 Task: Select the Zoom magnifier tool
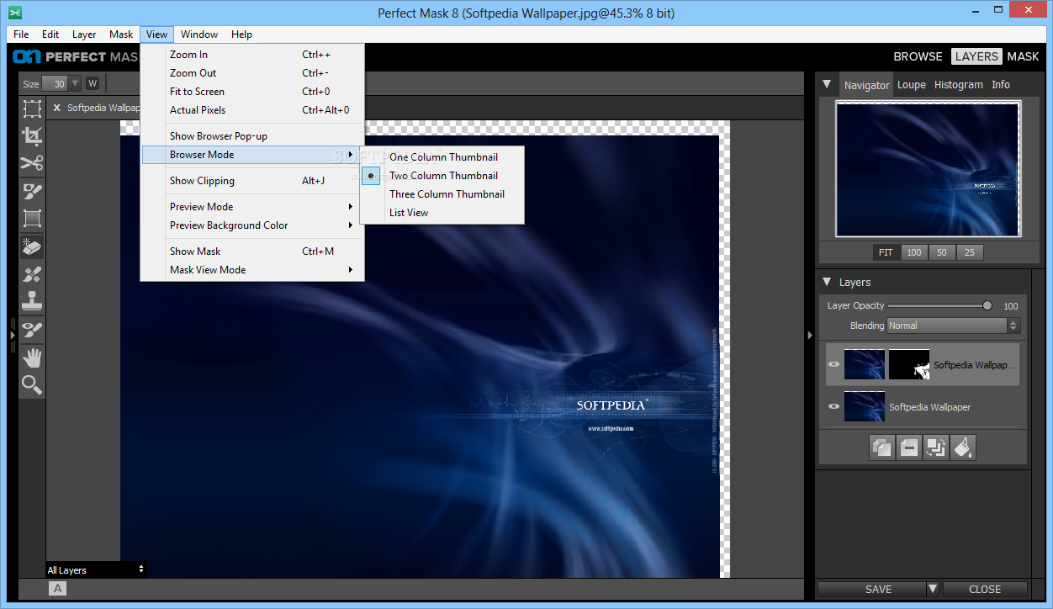click(32, 385)
